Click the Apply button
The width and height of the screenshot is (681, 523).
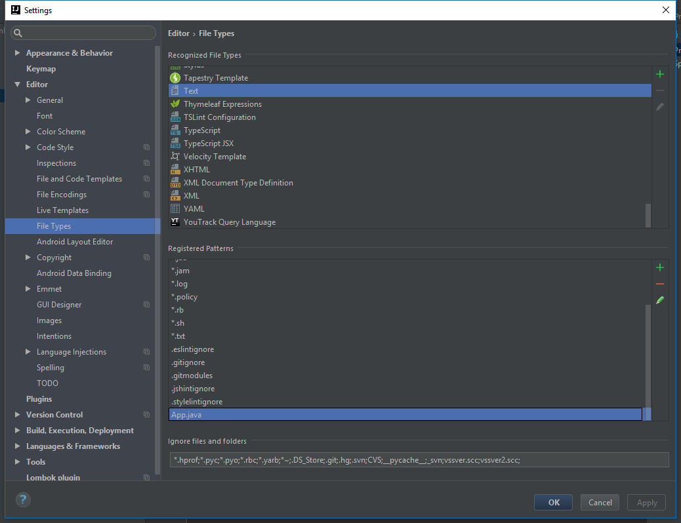click(x=647, y=502)
